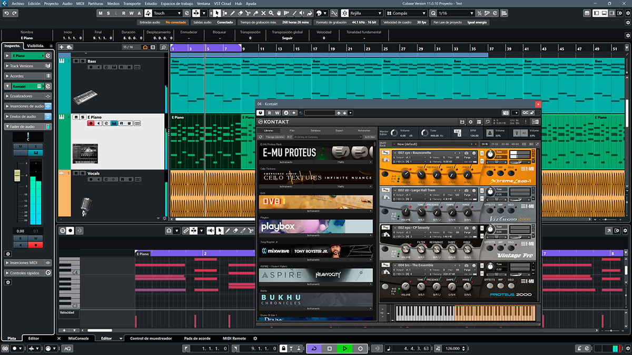Screen dimensions: 632x355
Task: Click the QC button in Kontakt window header
Action: coord(525,113)
